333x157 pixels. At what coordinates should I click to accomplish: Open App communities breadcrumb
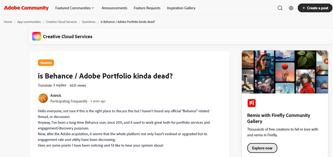click(29, 22)
